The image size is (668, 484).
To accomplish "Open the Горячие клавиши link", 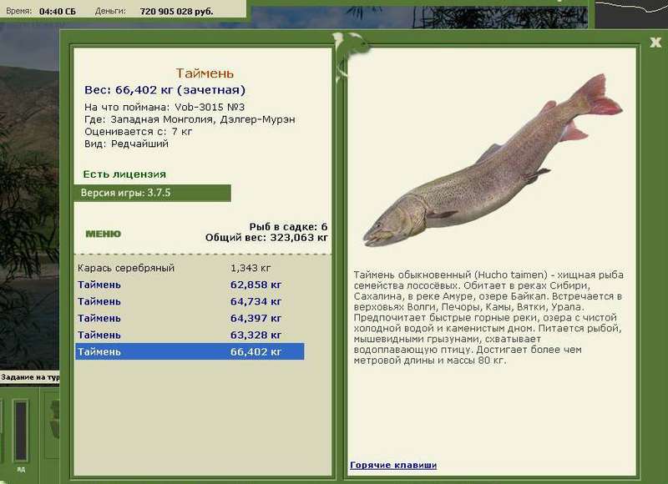I will (393, 465).
